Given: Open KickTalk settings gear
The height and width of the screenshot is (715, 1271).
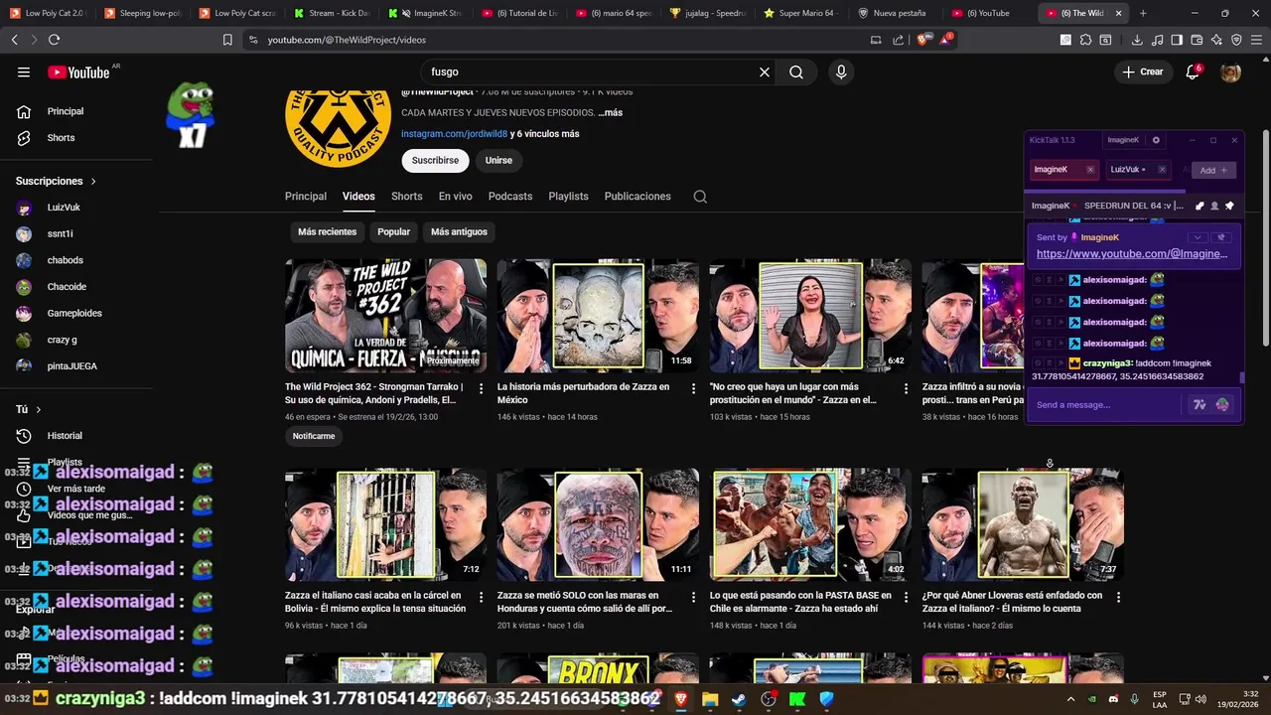Looking at the screenshot, I should click(x=1156, y=140).
